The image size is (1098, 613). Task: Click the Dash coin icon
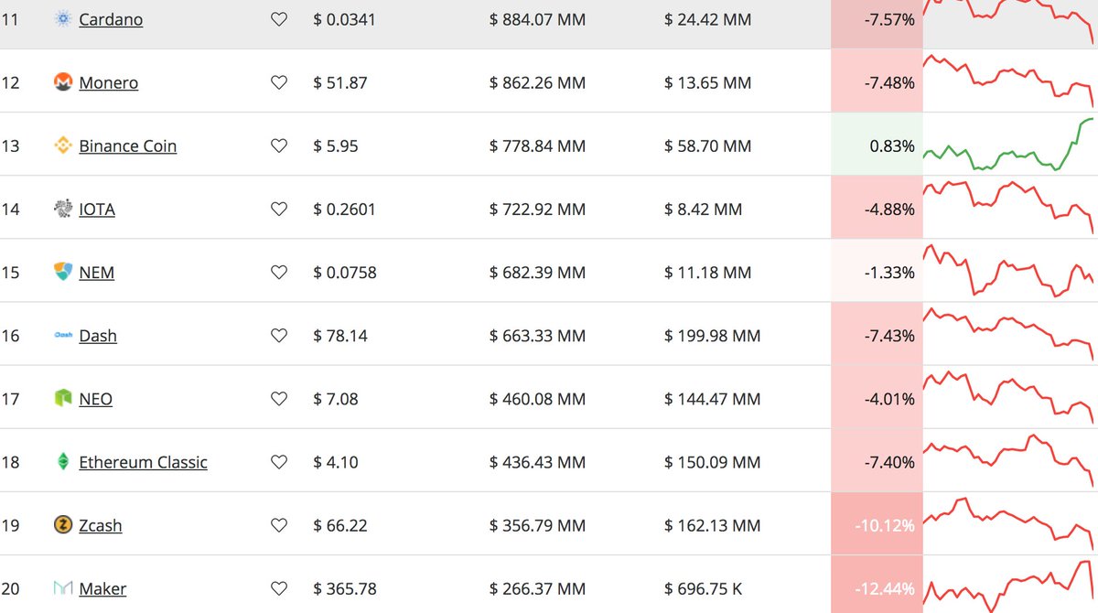click(x=62, y=335)
